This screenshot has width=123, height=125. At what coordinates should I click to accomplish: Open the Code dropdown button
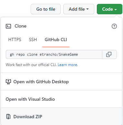pos(109,9)
